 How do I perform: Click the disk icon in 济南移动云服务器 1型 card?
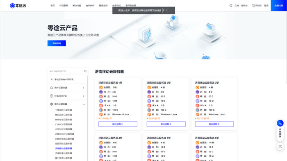click(x=101, y=96)
